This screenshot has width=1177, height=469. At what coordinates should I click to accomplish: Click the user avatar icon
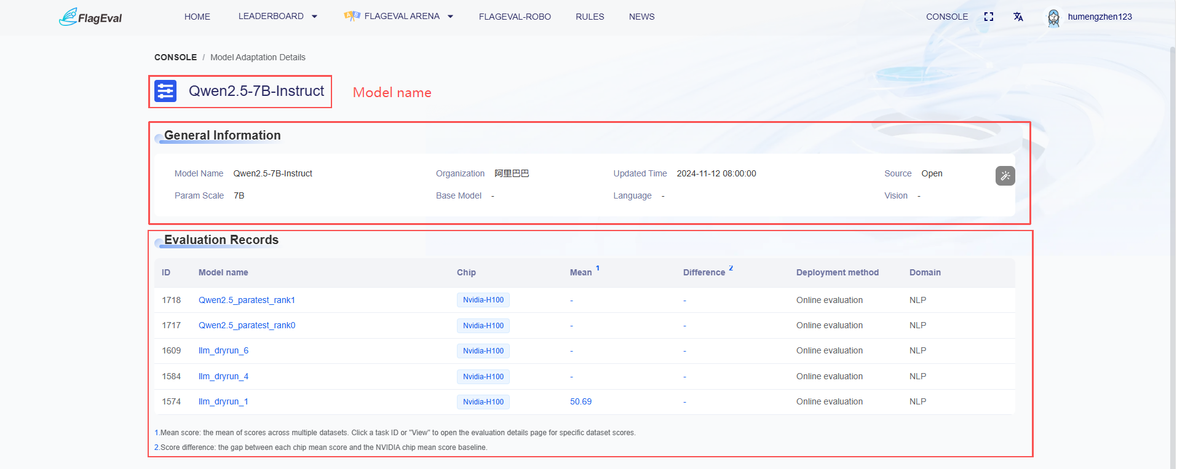pos(1053,17)
